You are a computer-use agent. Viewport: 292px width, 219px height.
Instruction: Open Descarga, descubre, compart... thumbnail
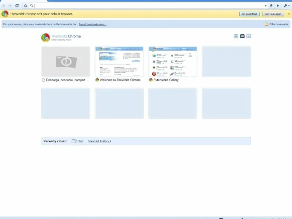(66, 61)
